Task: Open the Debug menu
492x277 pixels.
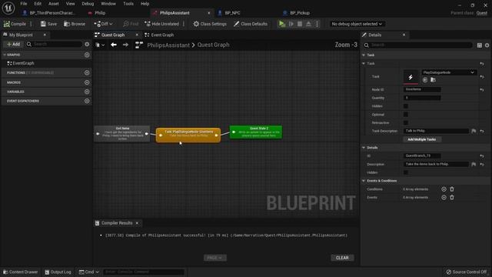Action: [88, 4]
